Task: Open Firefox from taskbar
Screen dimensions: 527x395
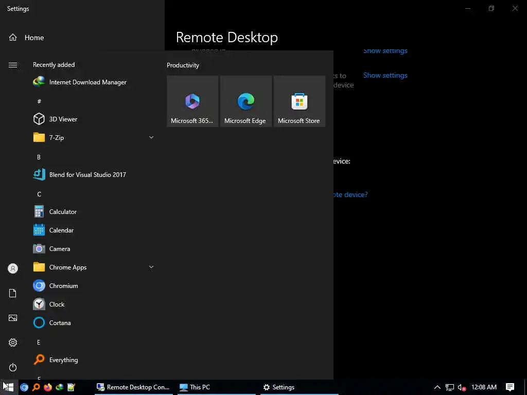Action: point(48,387)
